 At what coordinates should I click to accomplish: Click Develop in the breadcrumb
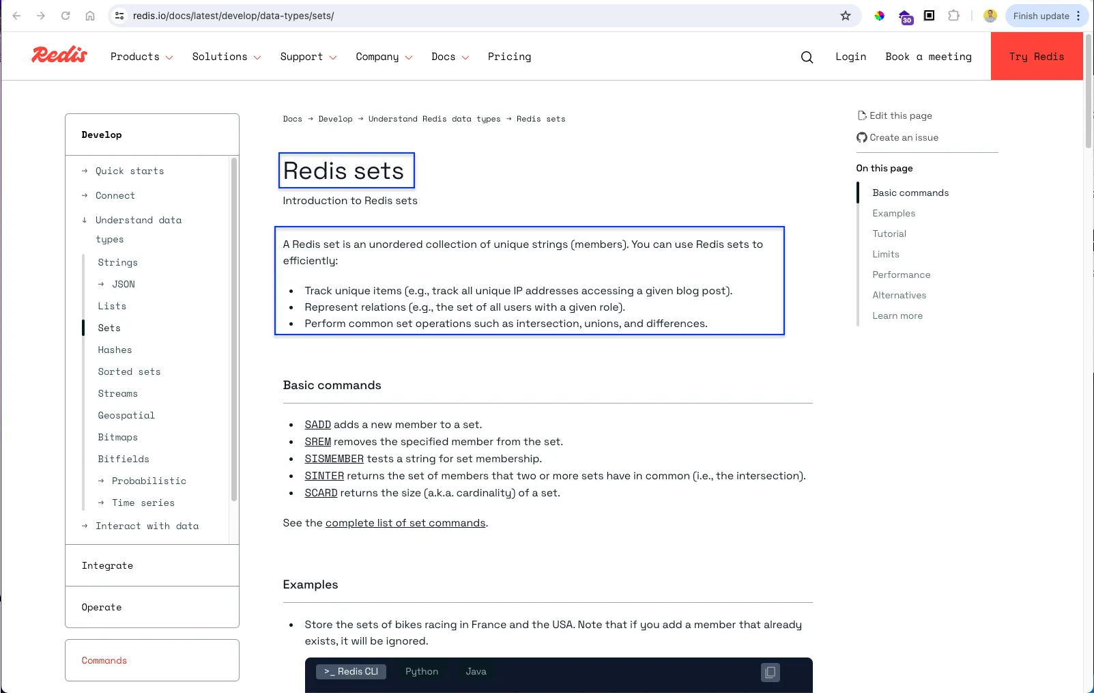click(336, 119)
